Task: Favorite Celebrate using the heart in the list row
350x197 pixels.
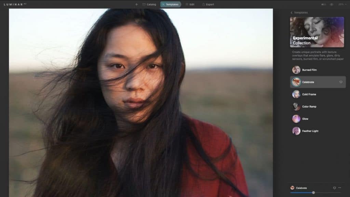Action: coord(341,82)
